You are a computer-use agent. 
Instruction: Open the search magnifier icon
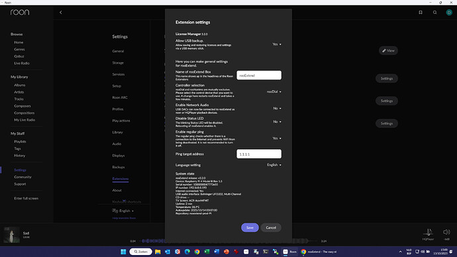[434, 12]
